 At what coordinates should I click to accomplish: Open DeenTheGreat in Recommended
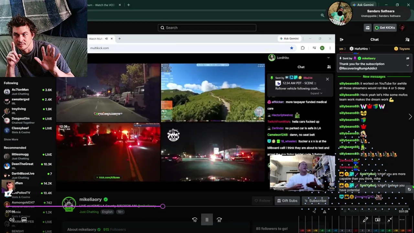click(x=28, y=166)
